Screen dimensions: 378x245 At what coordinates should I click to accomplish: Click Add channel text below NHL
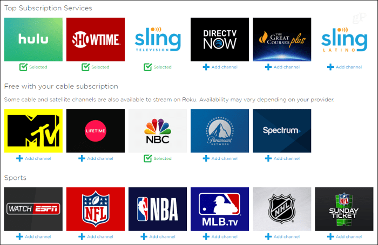pyautogui.click(x=287, y=236)
